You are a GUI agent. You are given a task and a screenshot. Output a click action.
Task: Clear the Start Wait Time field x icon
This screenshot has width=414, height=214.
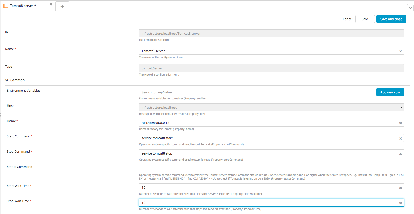click(x=401, y=188)
